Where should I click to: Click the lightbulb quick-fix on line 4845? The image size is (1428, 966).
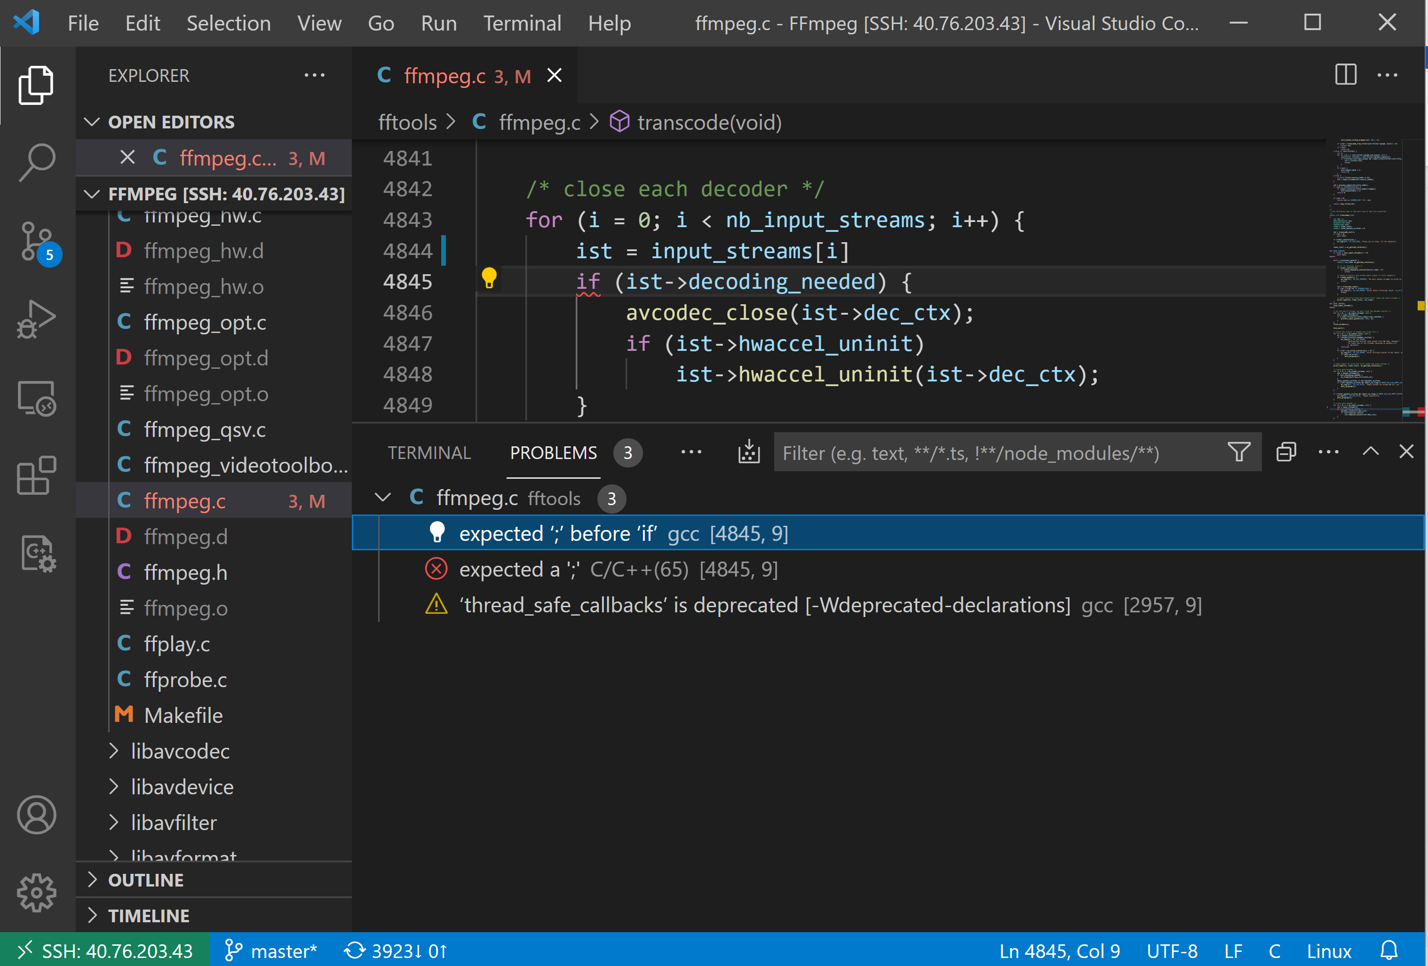tap(489, 278)
